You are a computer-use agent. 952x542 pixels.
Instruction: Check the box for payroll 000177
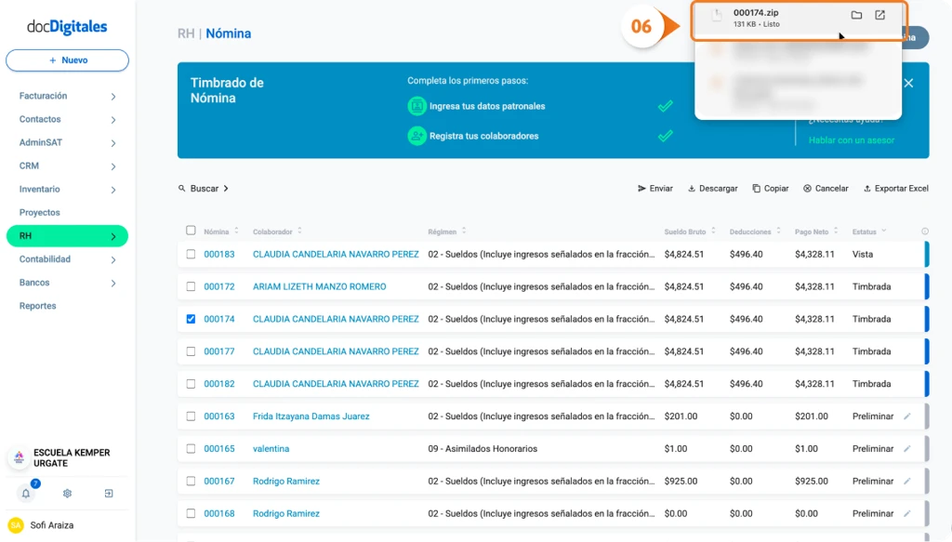[x=191, y=351]
